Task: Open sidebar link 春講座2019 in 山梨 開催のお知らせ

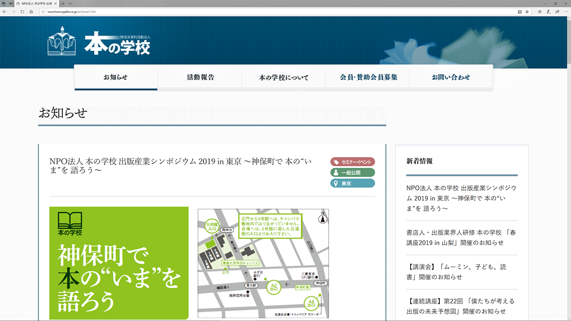Action: (x=462, y=238)
